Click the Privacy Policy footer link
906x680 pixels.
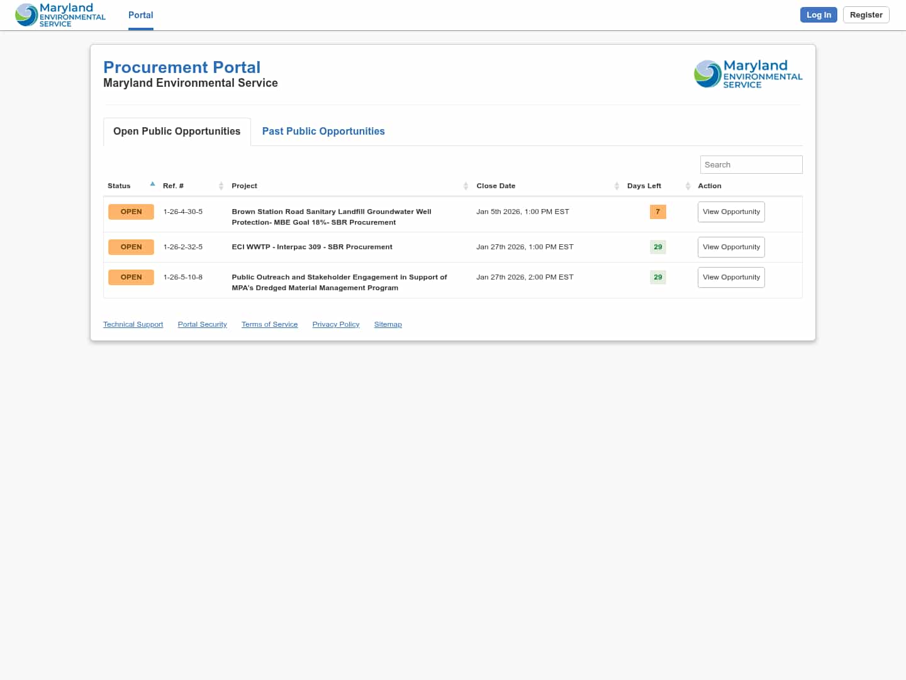tap(335, 324)
